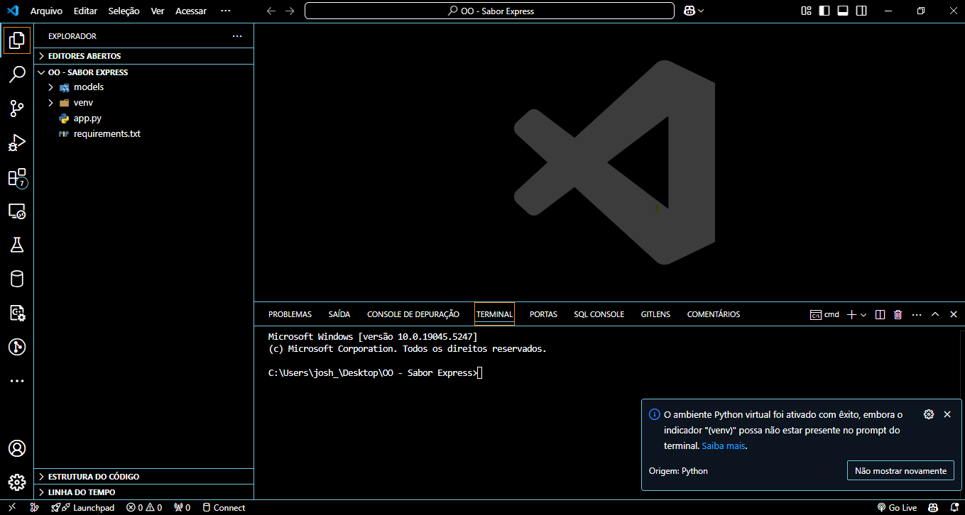Screen dimensions: 965x515
Task: Dismiss the Python notification
Action: 947,414
